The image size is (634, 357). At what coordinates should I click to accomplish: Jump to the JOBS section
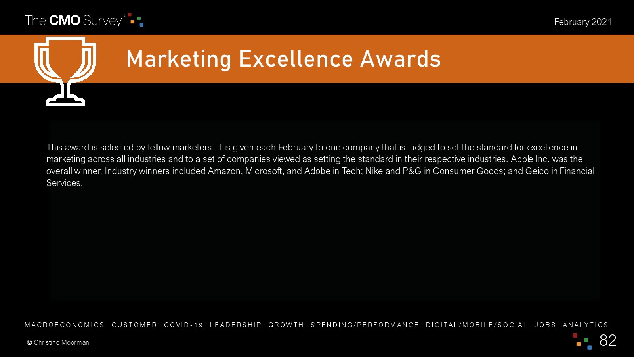[x=545, y=325]
